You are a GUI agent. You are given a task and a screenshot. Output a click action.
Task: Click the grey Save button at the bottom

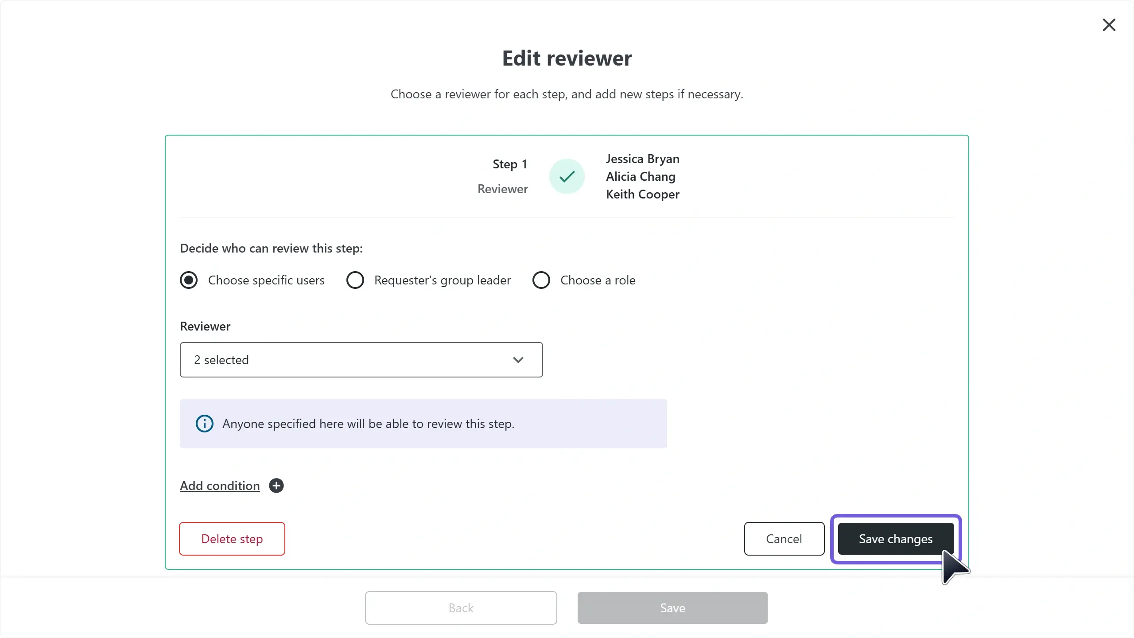672,608
